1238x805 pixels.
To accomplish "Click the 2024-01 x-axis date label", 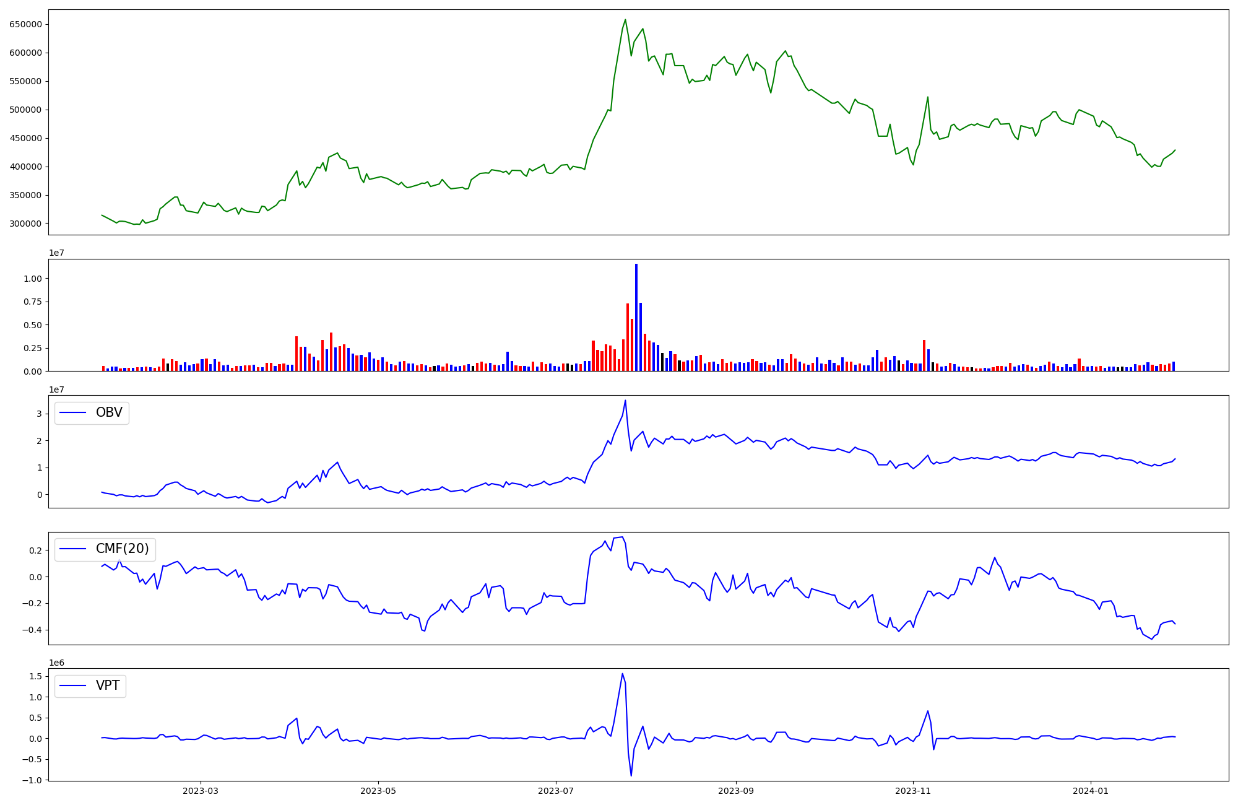I will (1091, 791).
